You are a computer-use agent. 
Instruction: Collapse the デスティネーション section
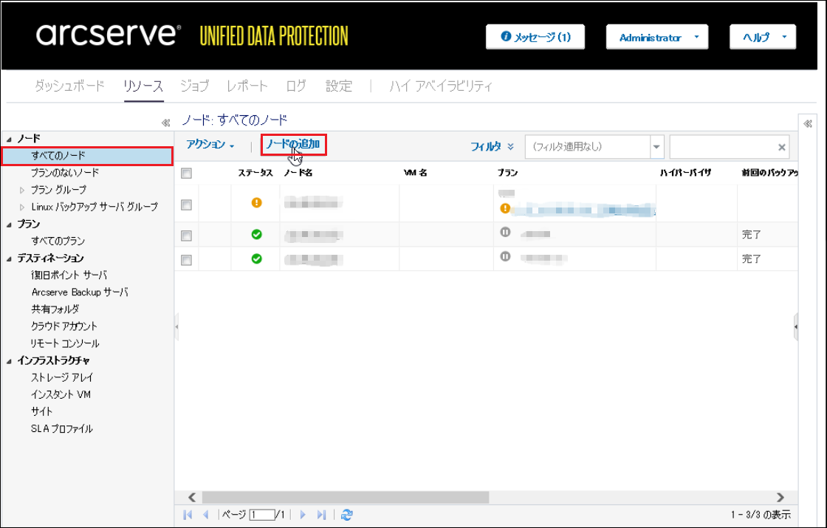tap(9, 258)
